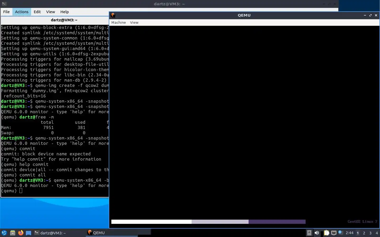Click the 'CentOS Linux 7' boot text
This screenshot has height=237, width=380.
click(362, 221)
